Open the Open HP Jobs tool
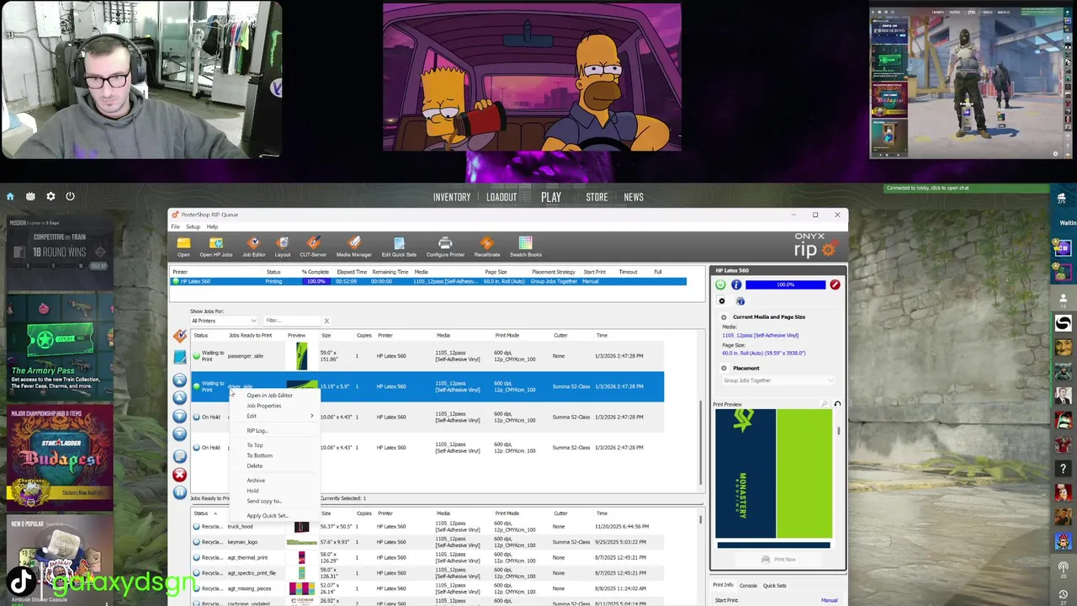This screenshot has height=606, width=1077. click(x=215, y=245)
